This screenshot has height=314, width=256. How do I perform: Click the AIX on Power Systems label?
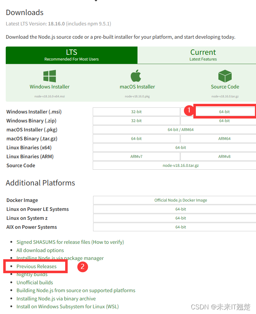(32, 227)
